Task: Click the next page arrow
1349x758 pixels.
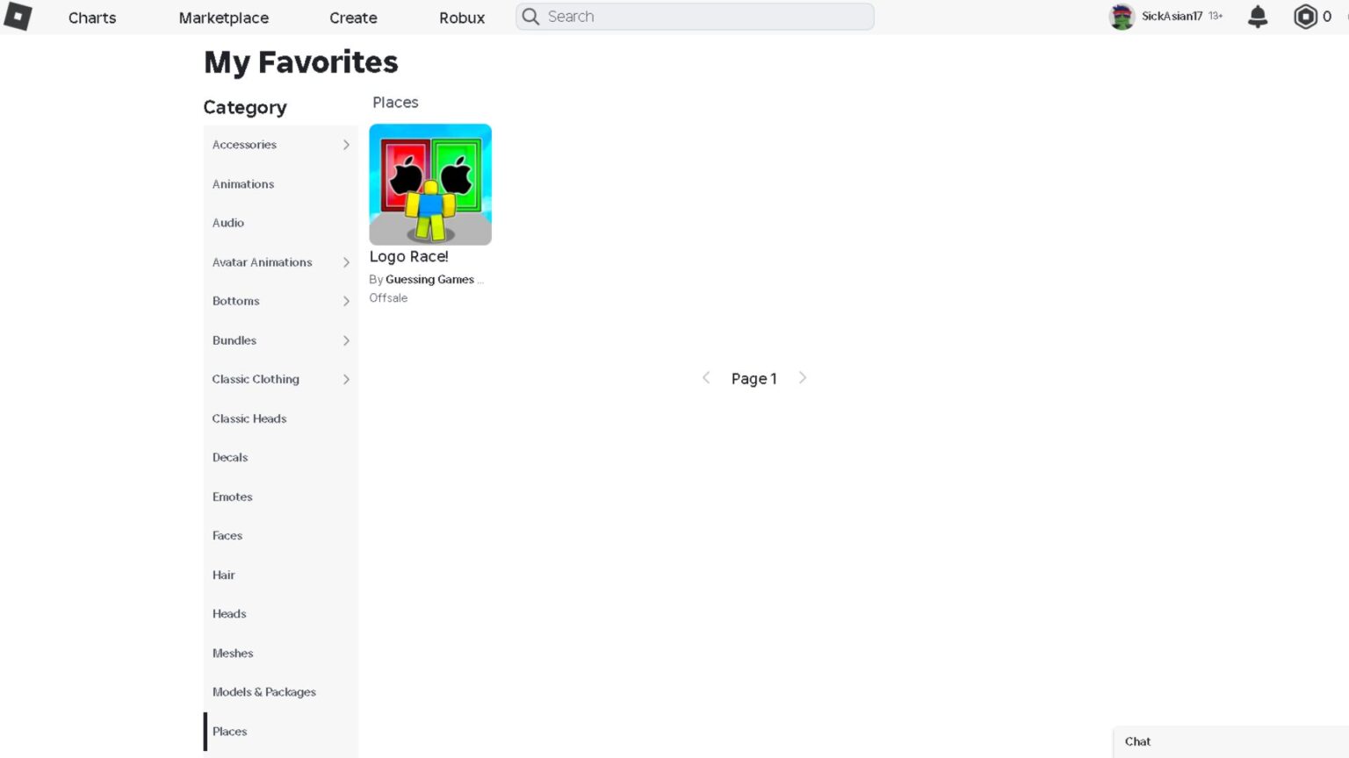Action: pos(802,377)
